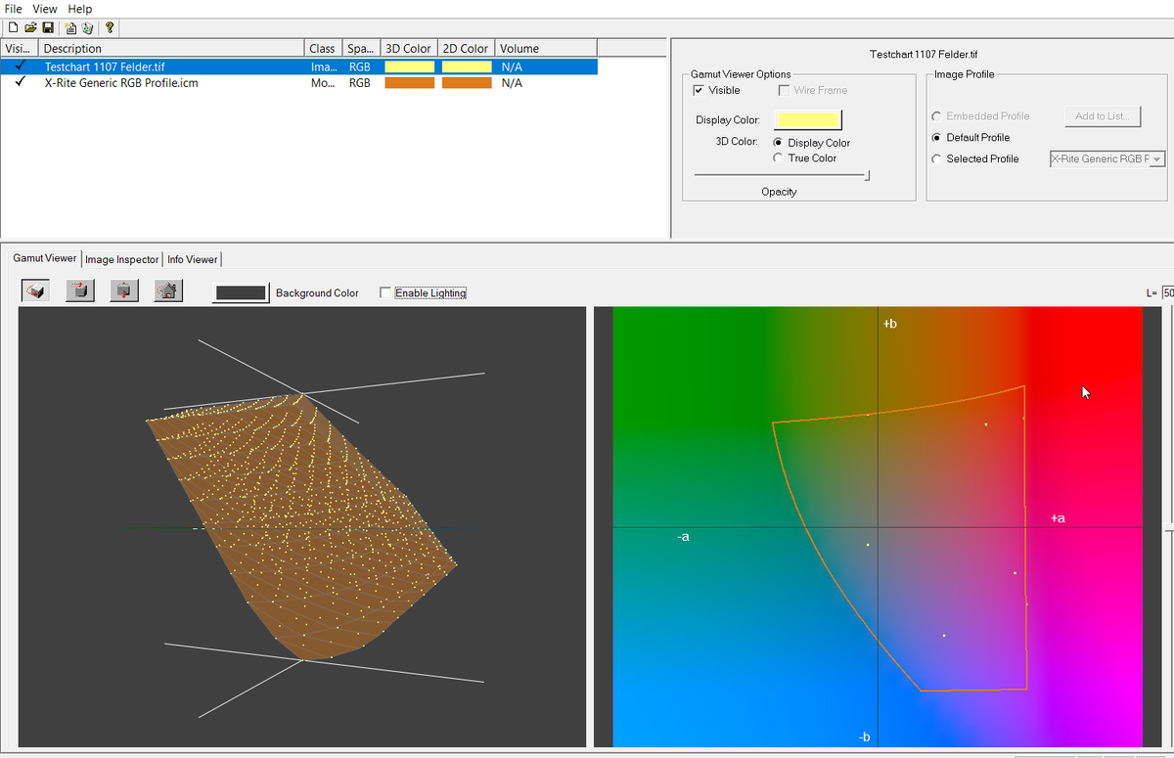This screenshot has width=1174, height=758.
Task: Switch to the Image Inspector tab
Action: click(121, 259)
